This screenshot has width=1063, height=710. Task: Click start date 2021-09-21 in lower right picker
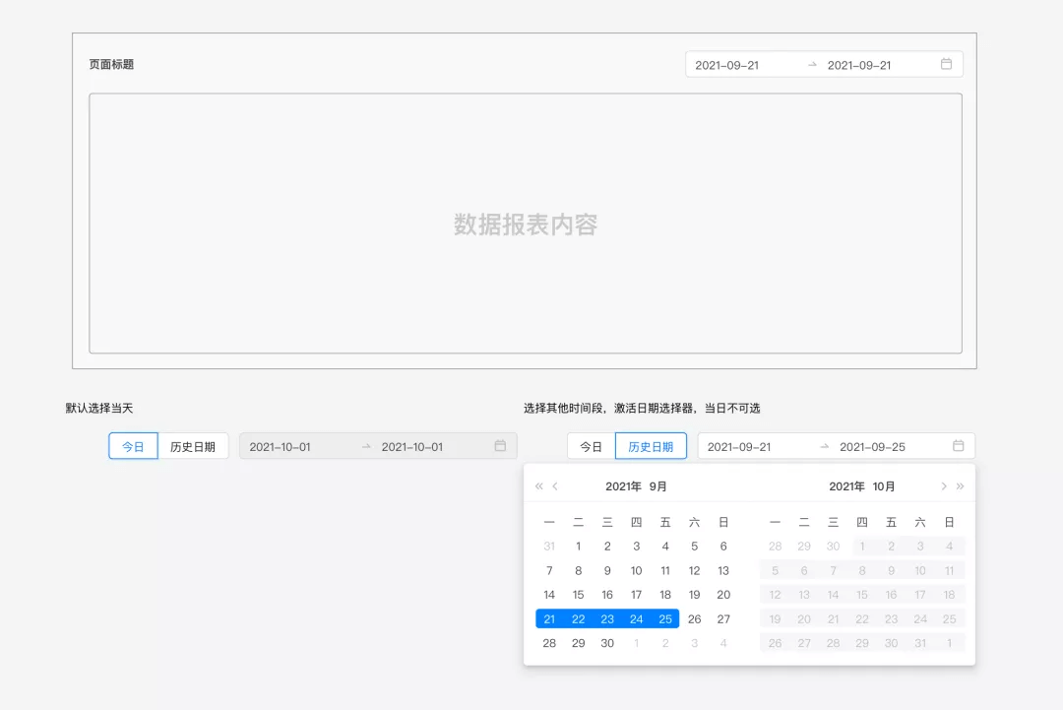coord(739,447)
